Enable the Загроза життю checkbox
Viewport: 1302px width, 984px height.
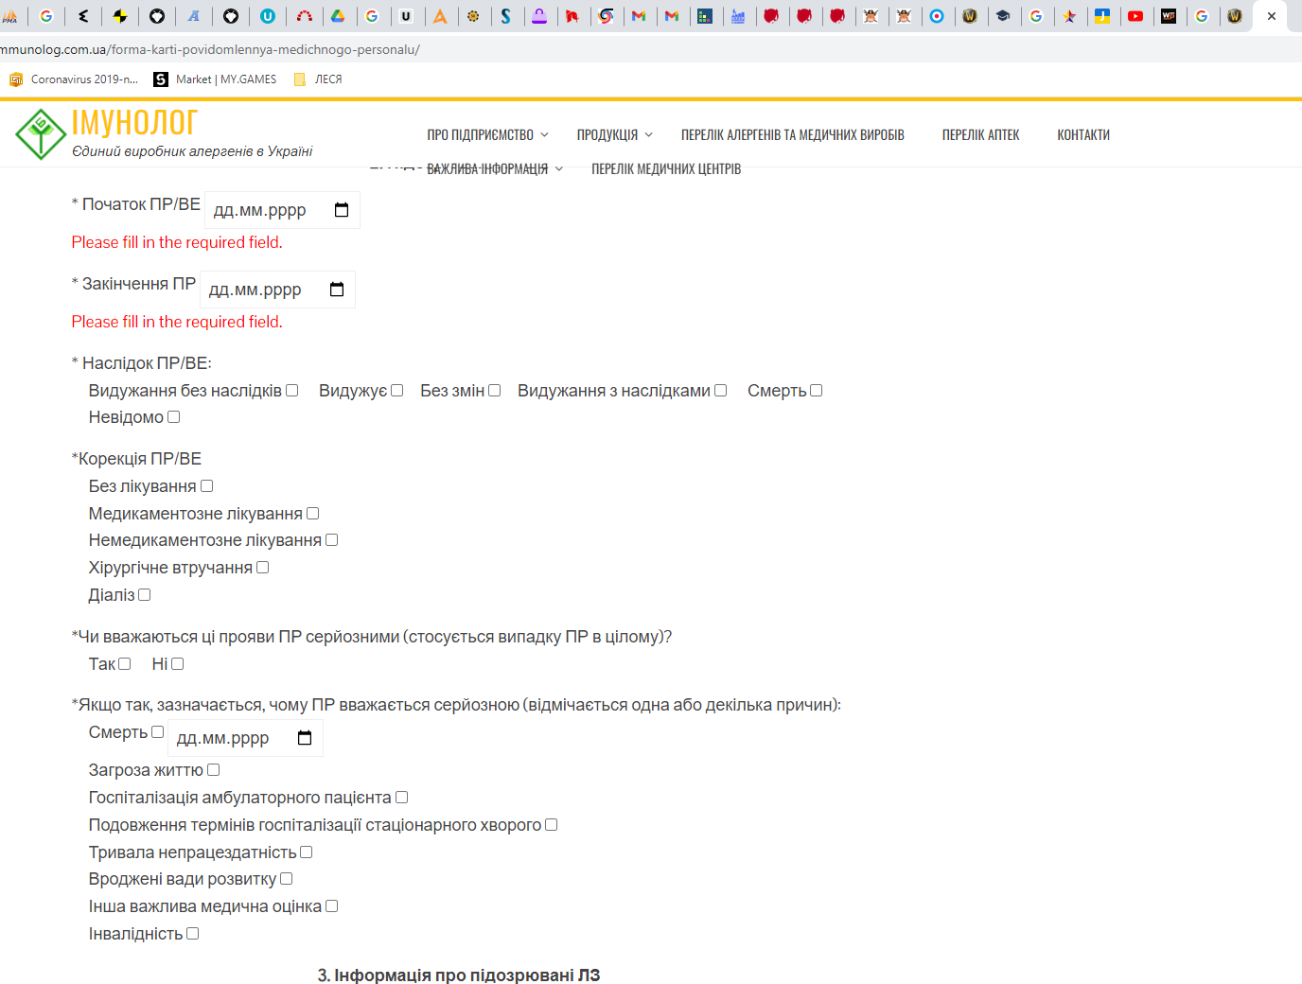point(214,770)
